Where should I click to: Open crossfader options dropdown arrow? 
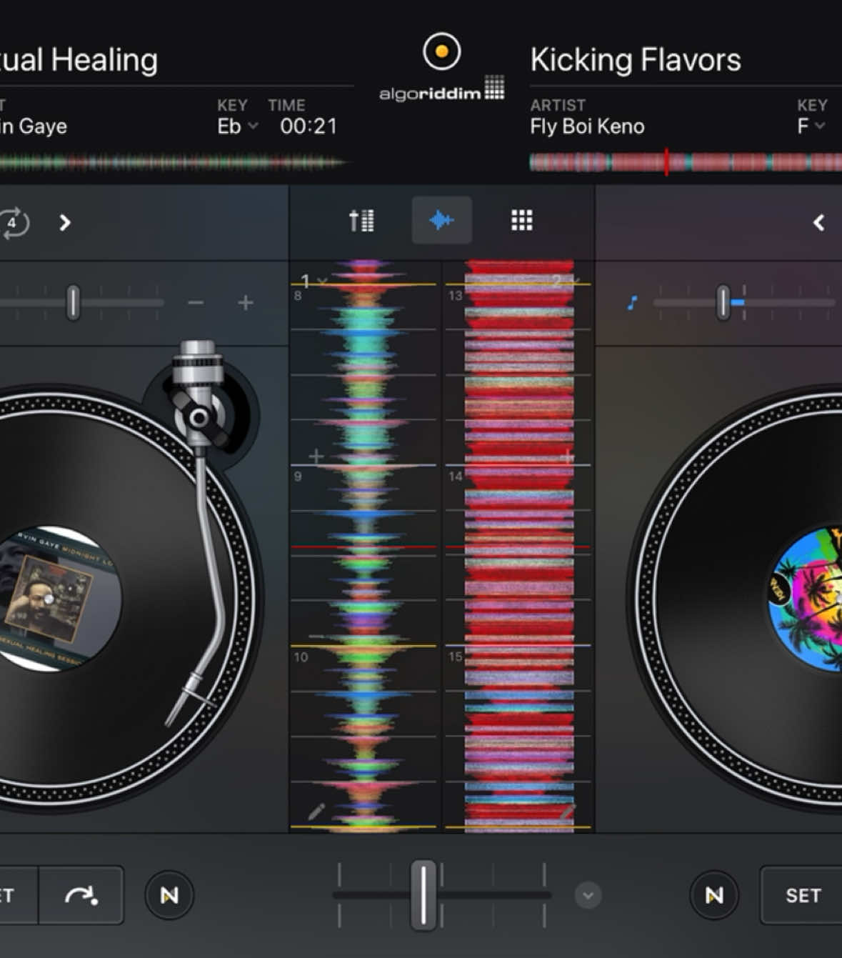(x=588, y=895)
